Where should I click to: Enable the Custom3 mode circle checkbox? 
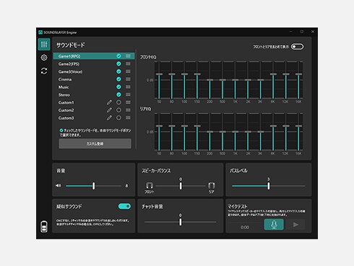point(118,118)
